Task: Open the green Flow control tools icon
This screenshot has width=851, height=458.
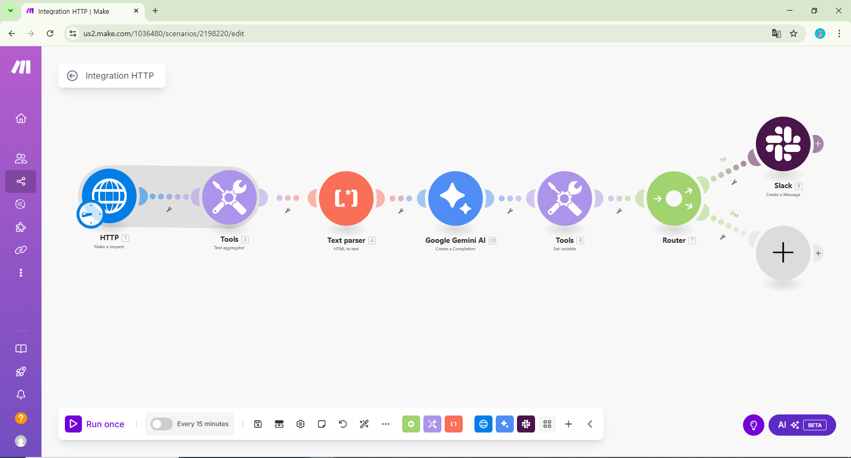Action: pos(411,424)
